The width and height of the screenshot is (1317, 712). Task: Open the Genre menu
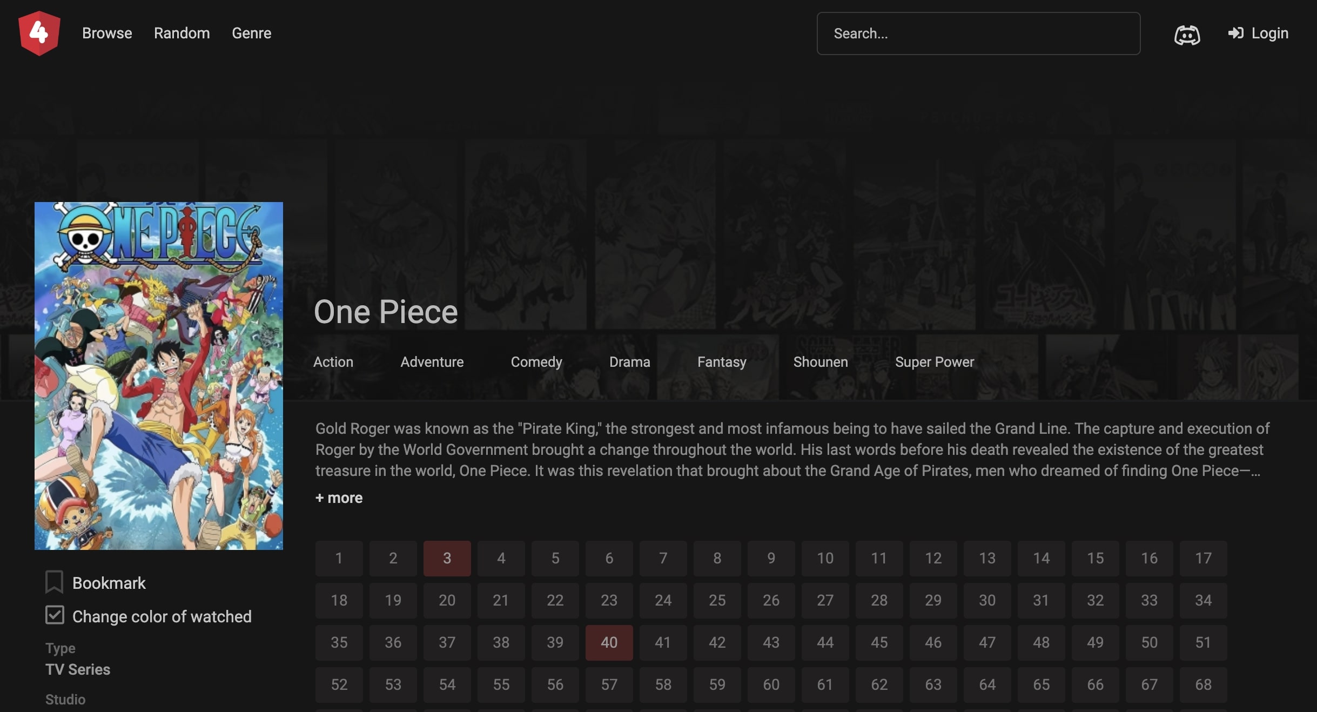click(251, 33)
